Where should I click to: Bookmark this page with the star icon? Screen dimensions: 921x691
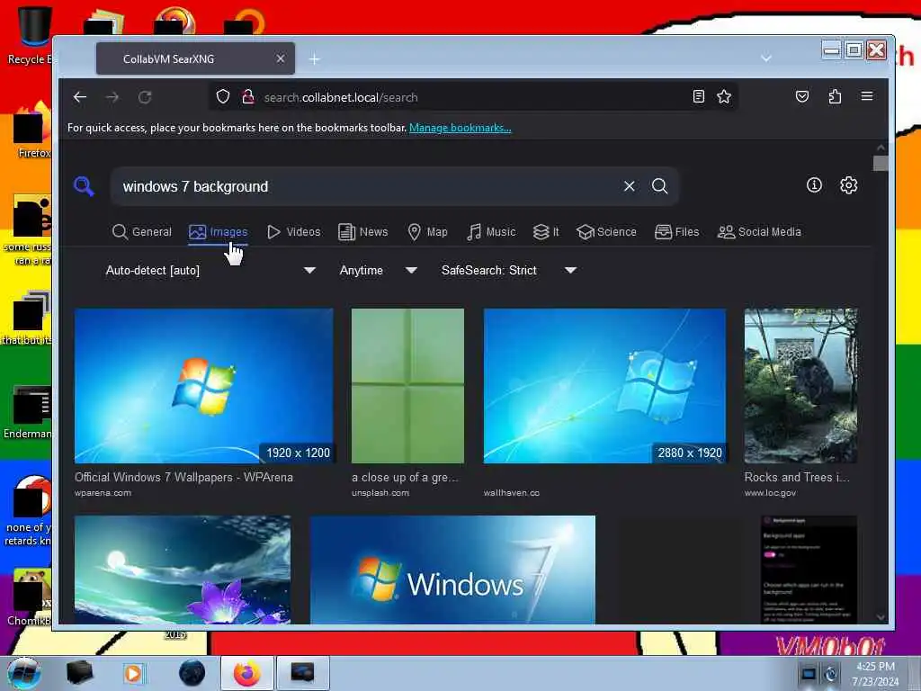[724, 96]
